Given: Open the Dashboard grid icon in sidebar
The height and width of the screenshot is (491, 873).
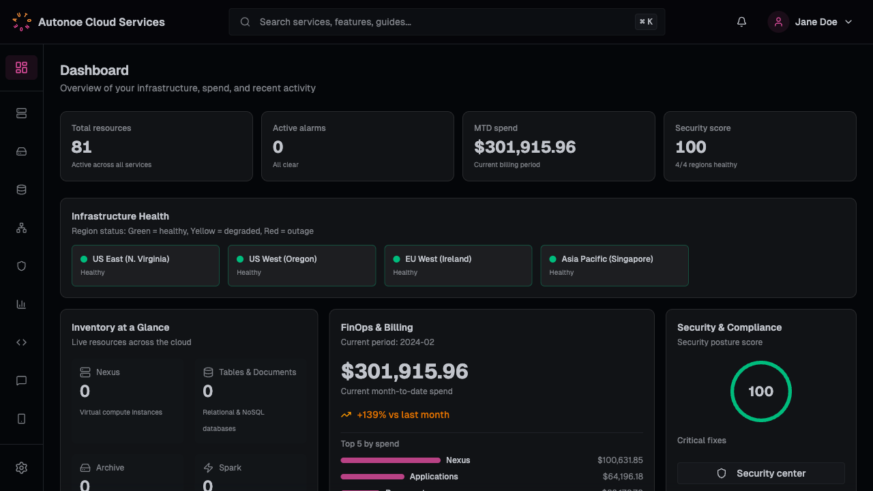Looking at the screenshot, I should click(x=21, y=68).
